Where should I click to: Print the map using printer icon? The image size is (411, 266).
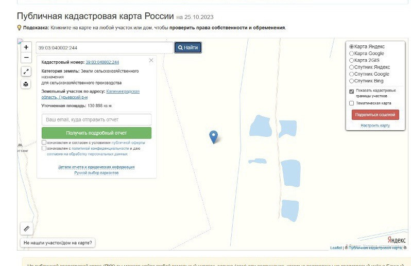(26, 84)
